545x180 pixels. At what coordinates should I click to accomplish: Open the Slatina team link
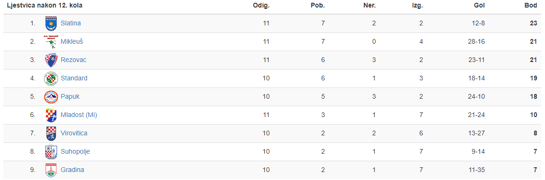click(x=71, y=23)
